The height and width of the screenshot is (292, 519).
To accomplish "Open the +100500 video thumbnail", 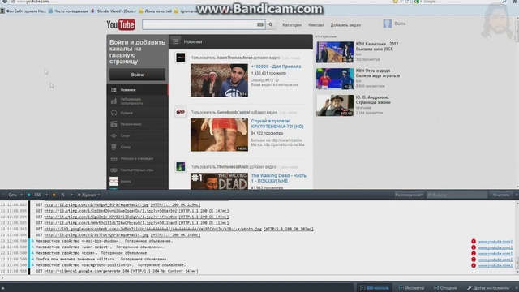I will click(219, 80).
